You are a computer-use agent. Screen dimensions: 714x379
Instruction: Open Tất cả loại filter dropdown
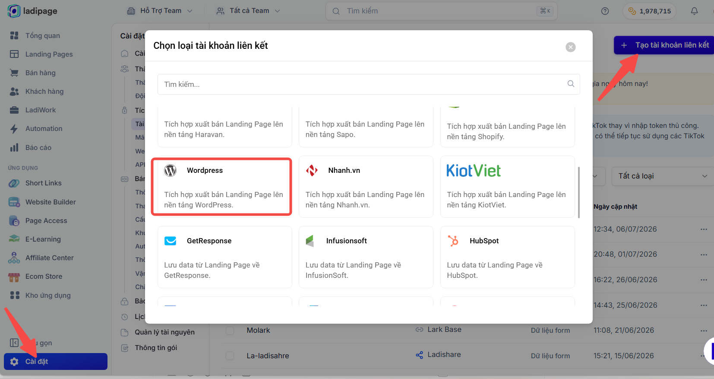[x=663, y=176]
